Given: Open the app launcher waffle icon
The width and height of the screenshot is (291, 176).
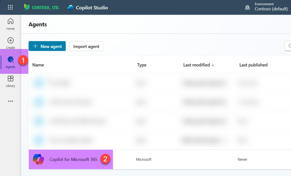Looking at the screenshot, I should [x=11, y=7].
